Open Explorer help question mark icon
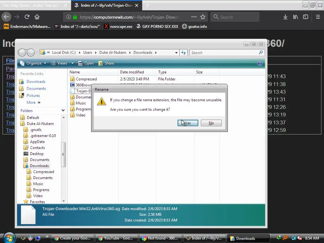The height and width of the screenshot is (243, 324). [260, 63]
